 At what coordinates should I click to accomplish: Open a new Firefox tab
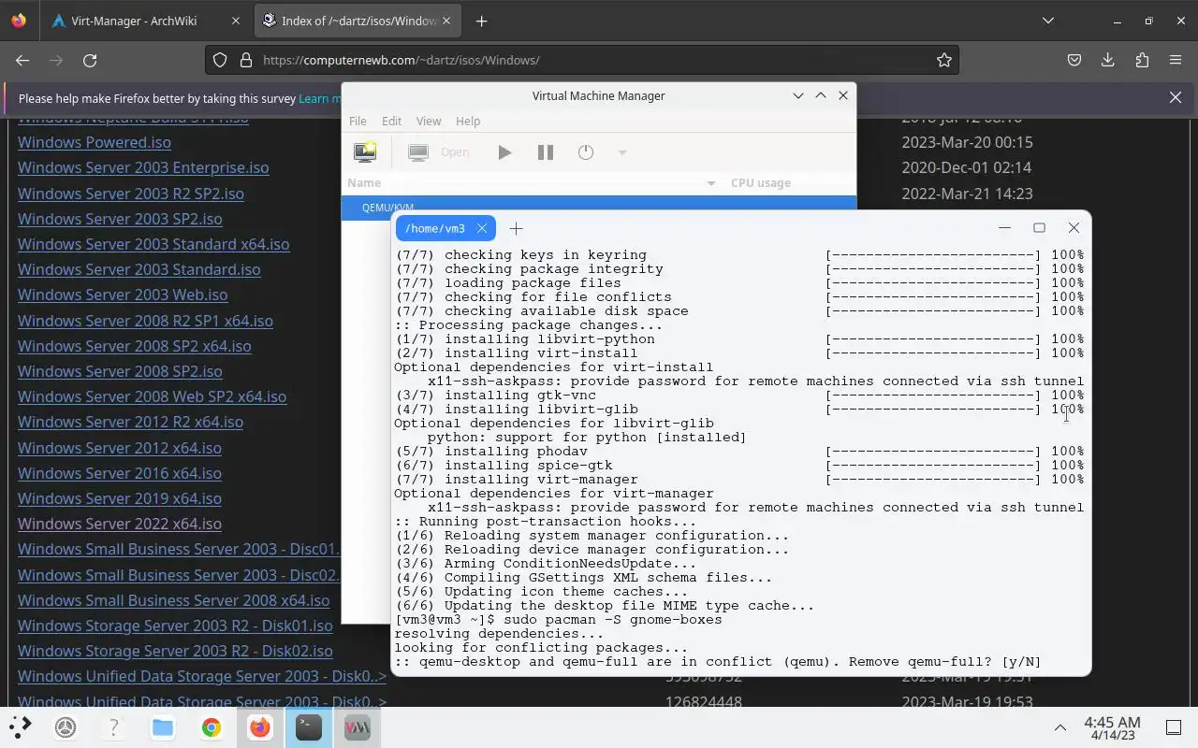click(481, 21)
